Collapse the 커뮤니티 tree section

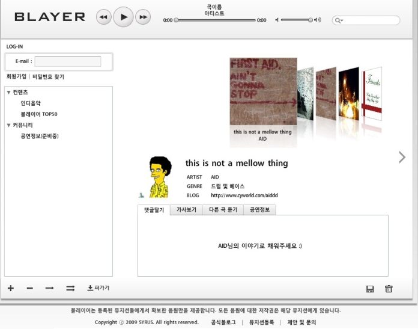click(x=9, y=125)
